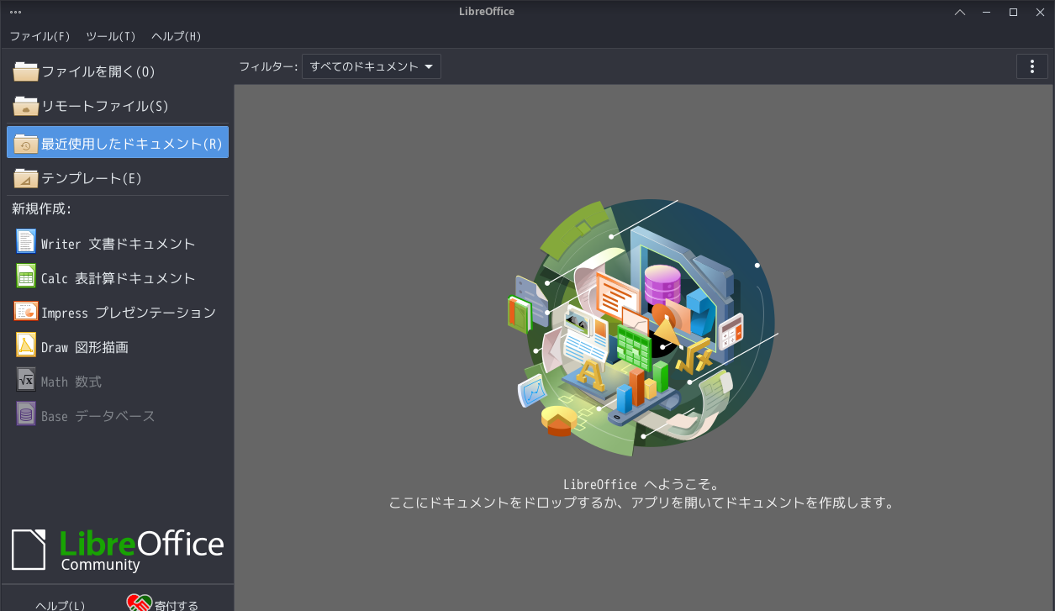Click the ファイルを開く folder icon
This screenshot has height=611, width=1055.
click(x=25, y=71)
